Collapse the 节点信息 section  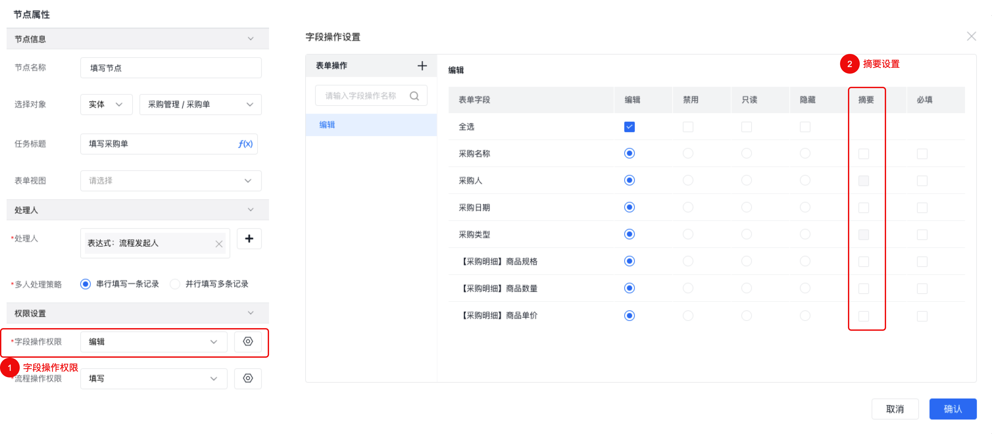coord(251,39)
